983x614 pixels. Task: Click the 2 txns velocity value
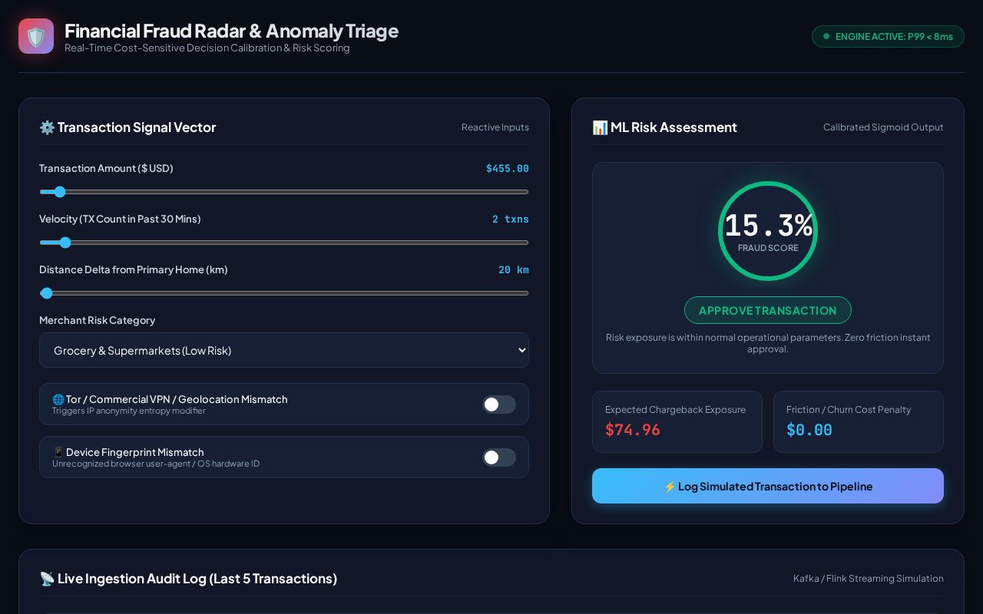tap(511, 220)
